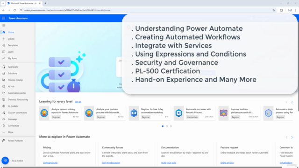Click the Power Automate header title
299x168 pixels.
tap(18, 18)
